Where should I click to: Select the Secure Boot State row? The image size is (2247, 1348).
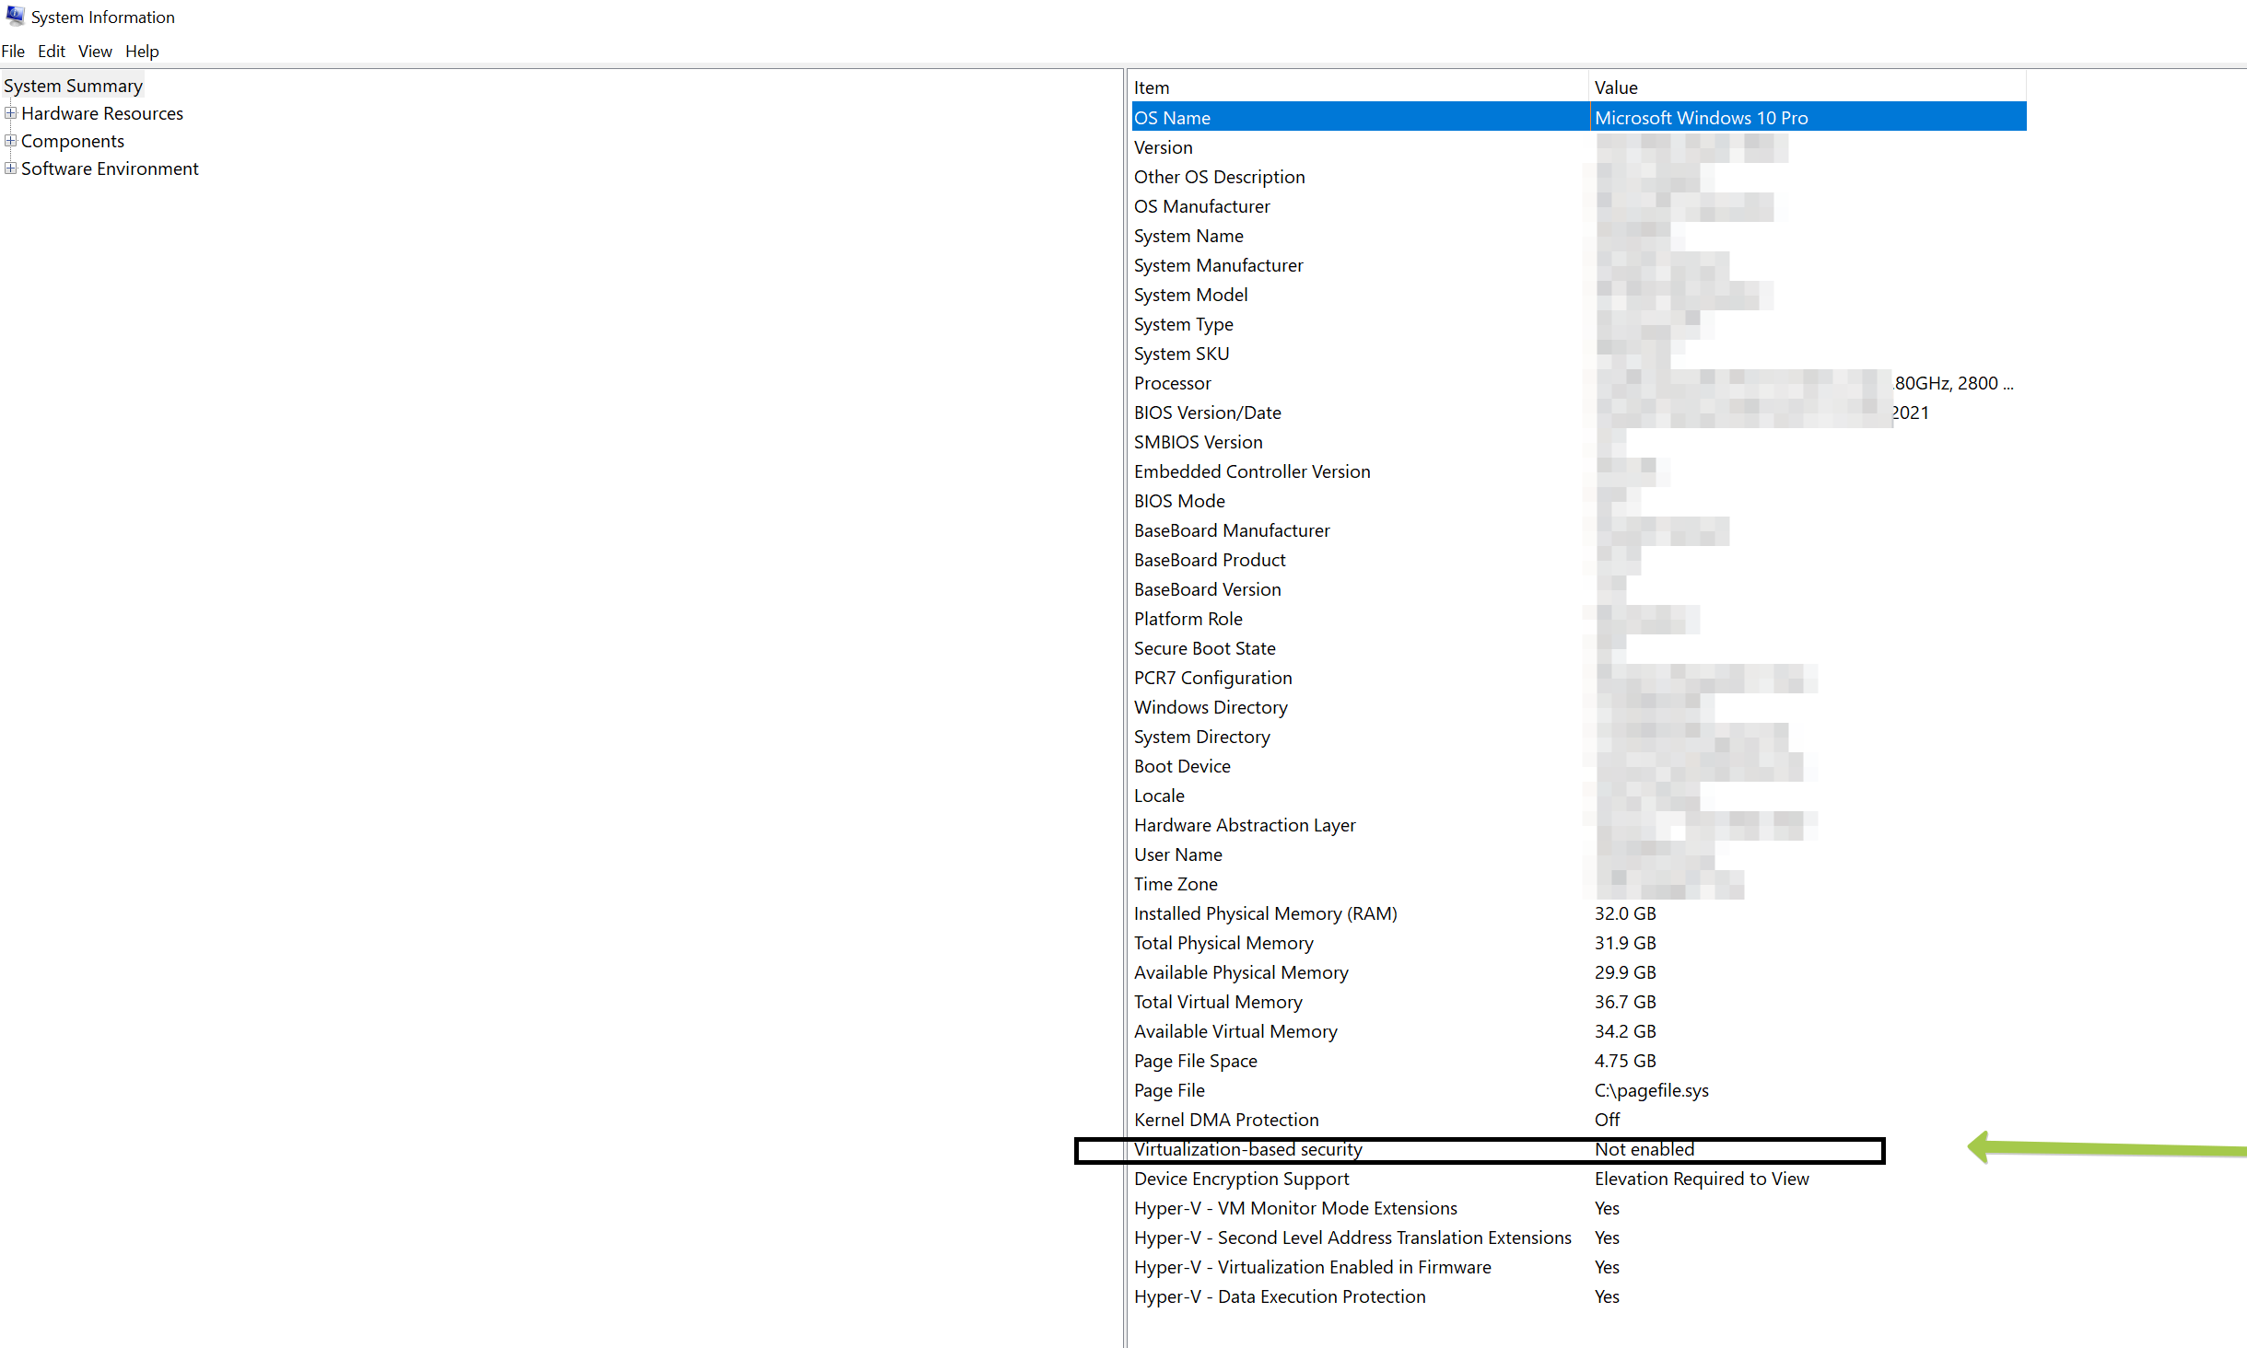(1204, 648)
